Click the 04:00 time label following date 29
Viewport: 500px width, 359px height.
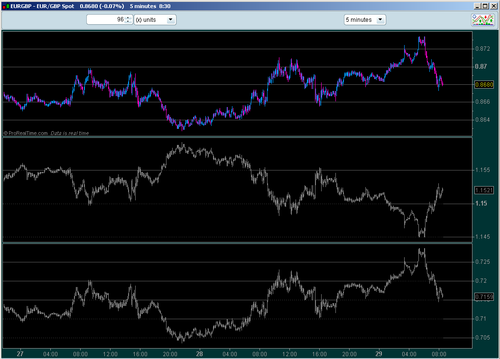[409, 354]
